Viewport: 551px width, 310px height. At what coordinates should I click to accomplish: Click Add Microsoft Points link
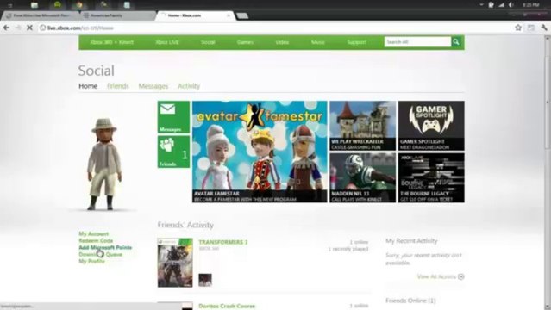pos(105,247)
